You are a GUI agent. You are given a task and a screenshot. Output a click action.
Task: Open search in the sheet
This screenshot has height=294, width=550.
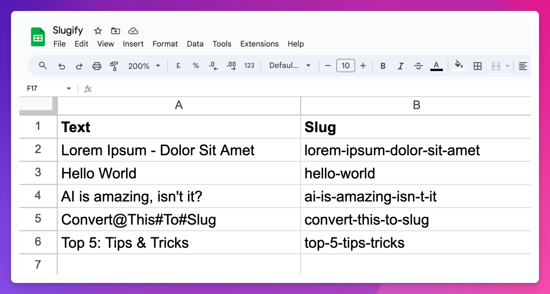(43, 66)
